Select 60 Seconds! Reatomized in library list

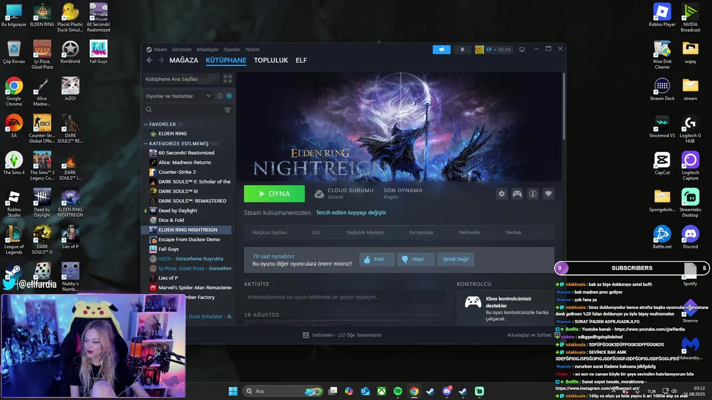pos(187,153)
